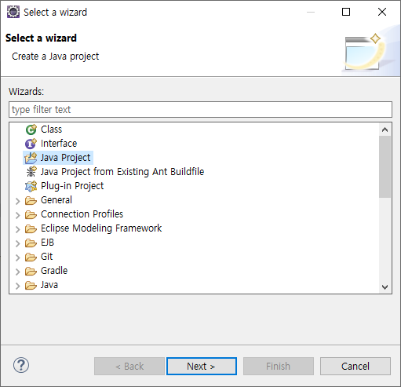Click the Java Project folder icon
The height and width of the screenshot is (387, 401).
[31, 158]
